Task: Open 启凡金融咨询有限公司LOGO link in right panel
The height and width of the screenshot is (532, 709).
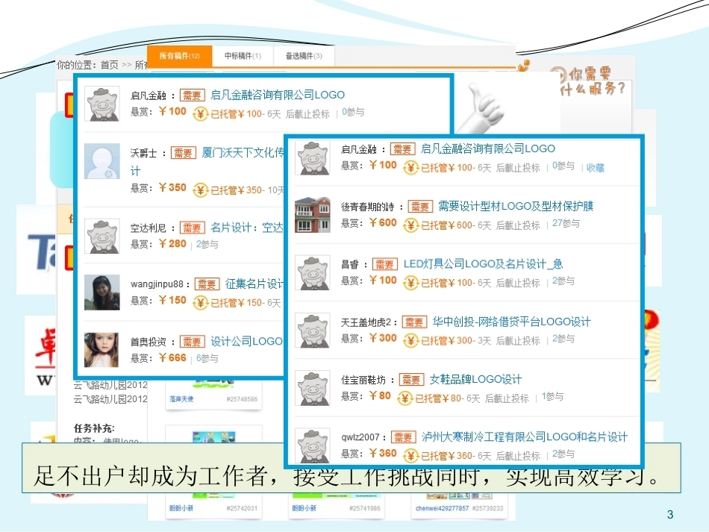Action: pos(488,148)
